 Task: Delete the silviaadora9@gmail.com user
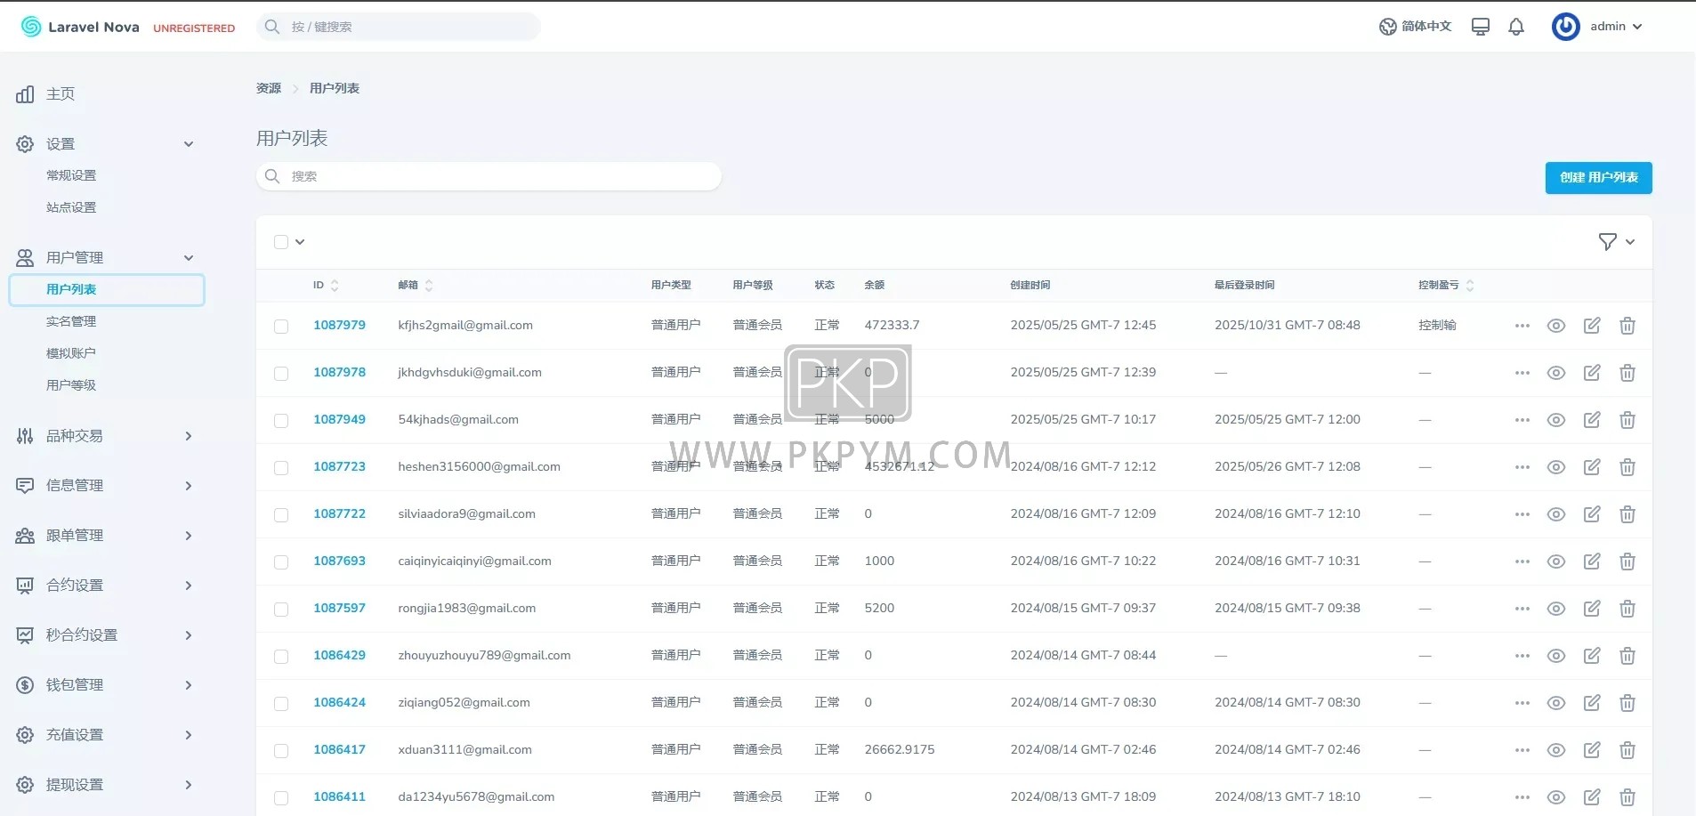1627,514
